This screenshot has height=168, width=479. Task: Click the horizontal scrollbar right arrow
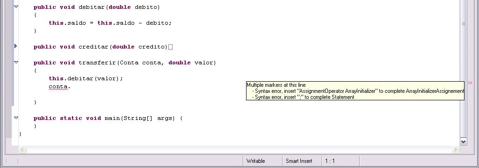455,149
